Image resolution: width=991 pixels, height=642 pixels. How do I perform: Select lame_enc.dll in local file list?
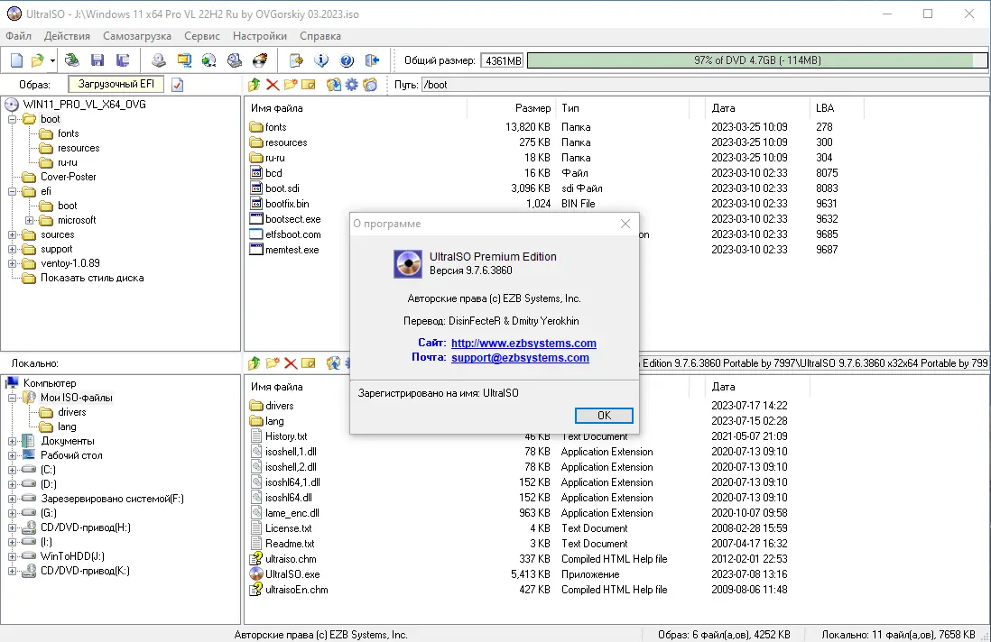(x=292, y=513)
